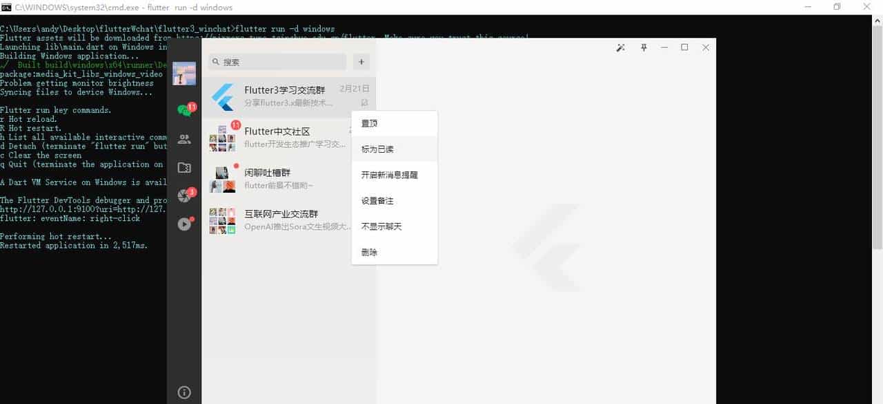Choose 删除 to delete the chat
Screen dimensions: 883x404
(369, 252)
